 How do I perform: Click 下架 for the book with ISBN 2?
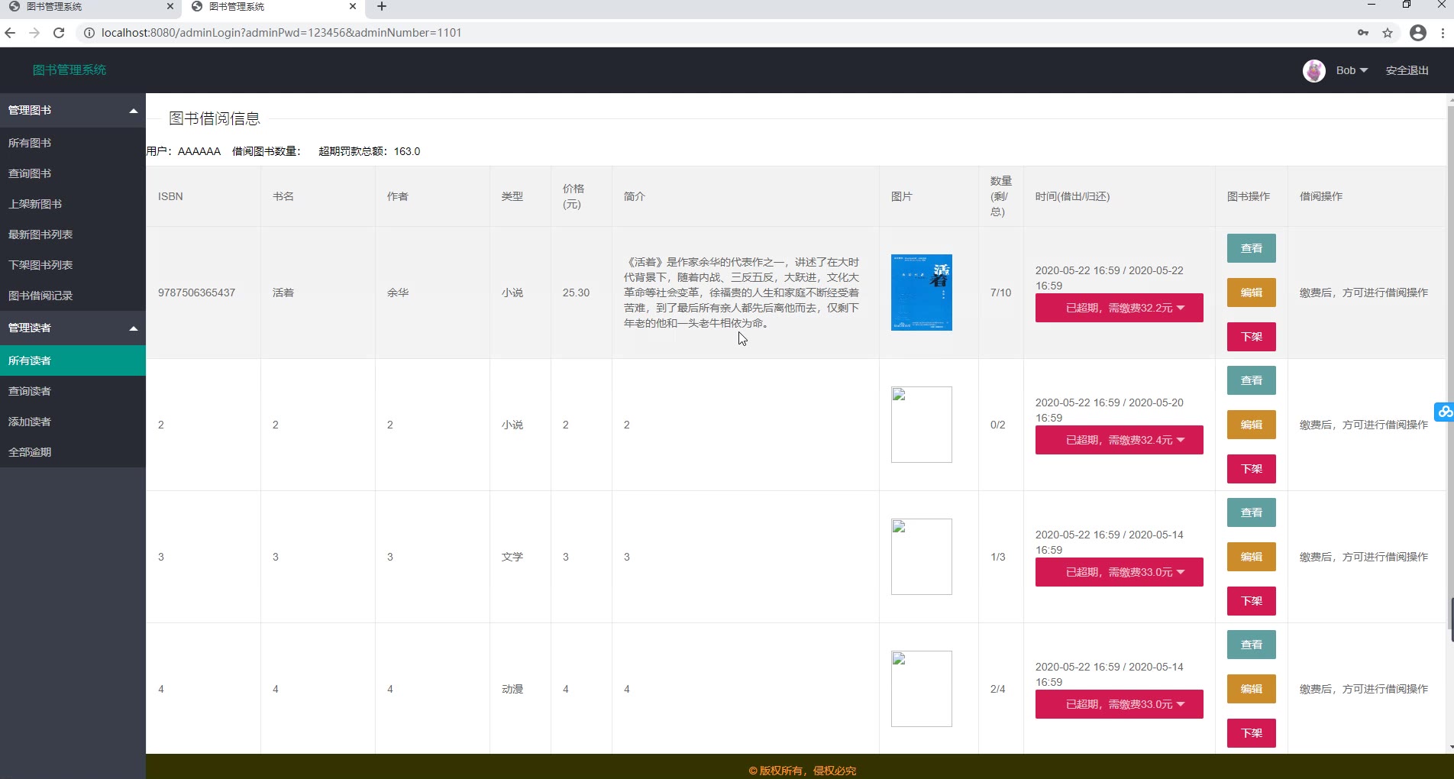point(1251,469)
